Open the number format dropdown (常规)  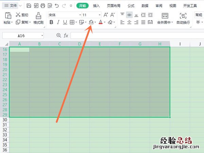(x=199, y=15)
